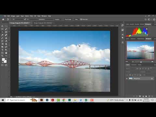
Task: Click the Home icon in options bar
Action: tap(3, 19)
